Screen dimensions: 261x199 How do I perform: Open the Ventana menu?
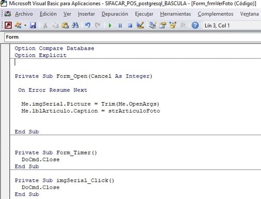[x=249, y=14]
